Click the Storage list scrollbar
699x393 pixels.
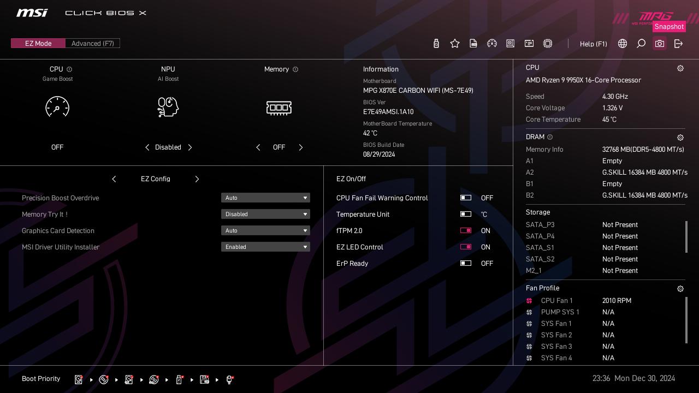click(686, 237)
